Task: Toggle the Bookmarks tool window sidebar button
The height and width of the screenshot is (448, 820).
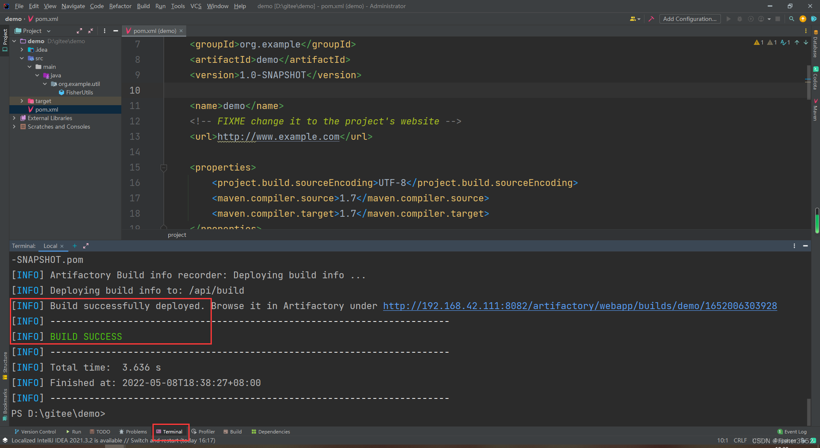Action: point(5,404)
